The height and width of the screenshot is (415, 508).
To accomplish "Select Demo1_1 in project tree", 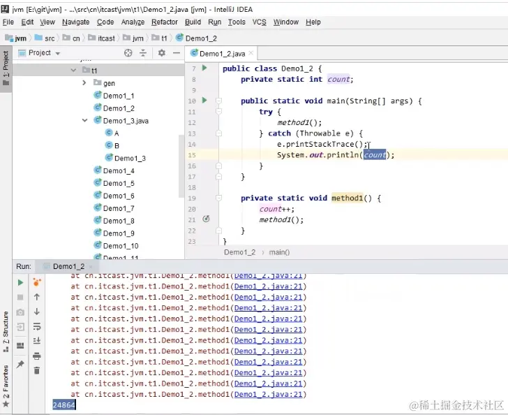I will pos(114,96).
